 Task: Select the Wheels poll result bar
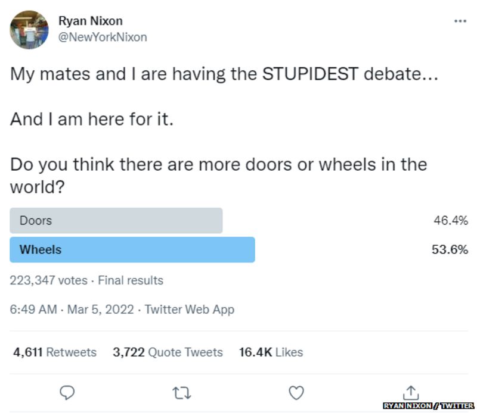[x=131, y=249]
